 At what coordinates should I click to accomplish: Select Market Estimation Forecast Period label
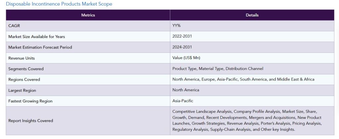[x=40, y=47]
